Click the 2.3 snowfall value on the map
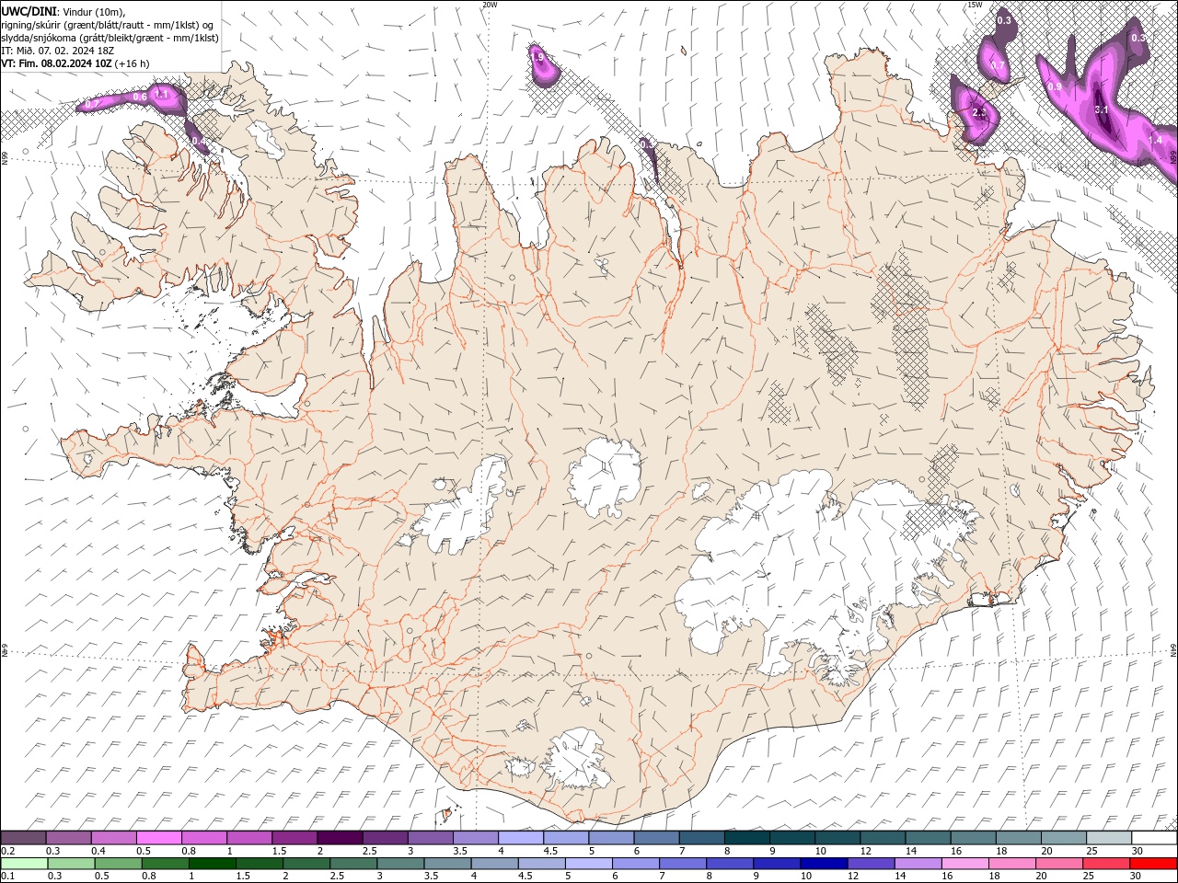This screenshot has height=883, width=1178. (979, 112)
